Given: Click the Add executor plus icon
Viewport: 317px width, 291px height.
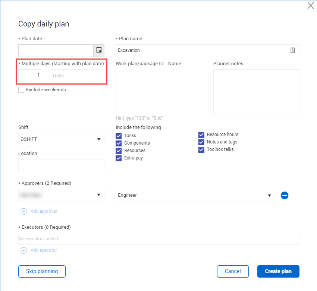Looking at the screenshot, I should pos(24,250).
